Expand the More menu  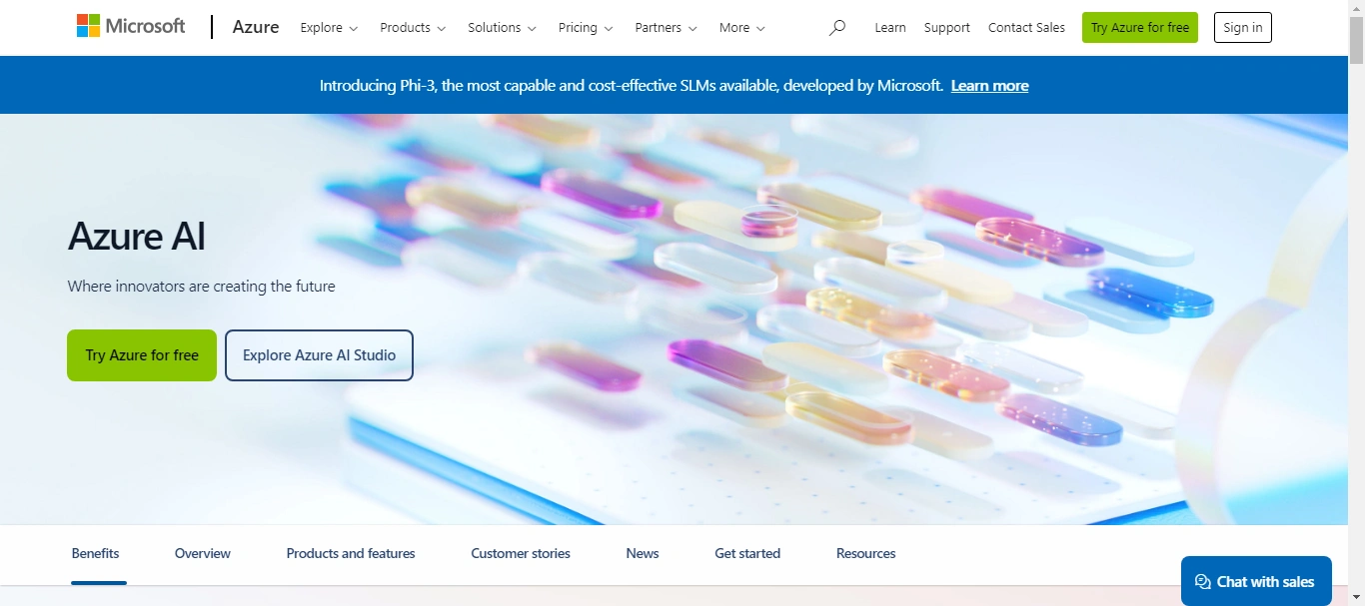point(741,28)
